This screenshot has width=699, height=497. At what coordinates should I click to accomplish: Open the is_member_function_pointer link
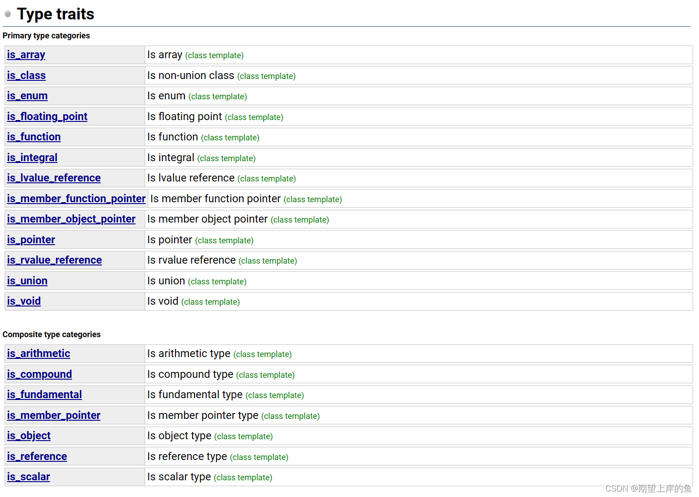76,199
